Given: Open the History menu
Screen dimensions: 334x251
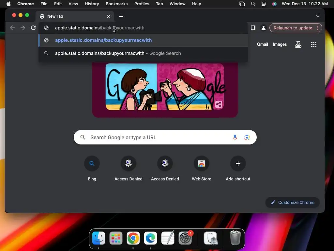Looking at the screenshot, I should (x=92, y=4).
